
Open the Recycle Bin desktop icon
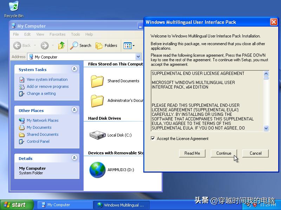click(x=13, y=6)
